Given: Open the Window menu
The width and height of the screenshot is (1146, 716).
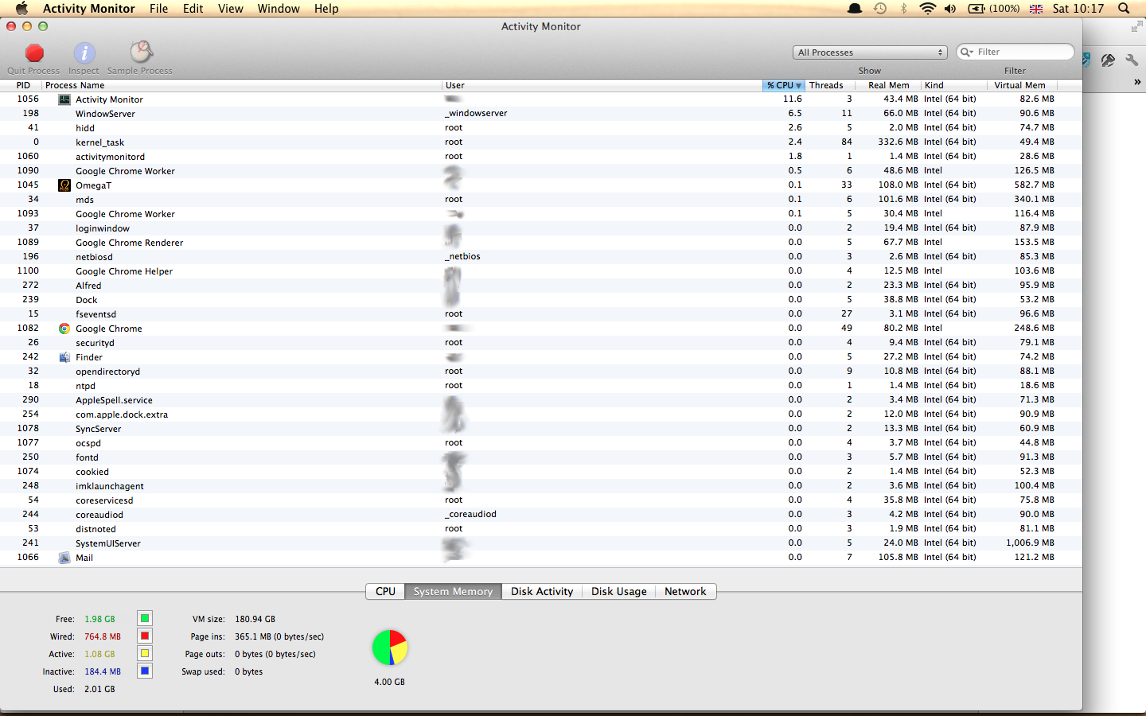Looking at the screenshot, I should click(279, 8).
